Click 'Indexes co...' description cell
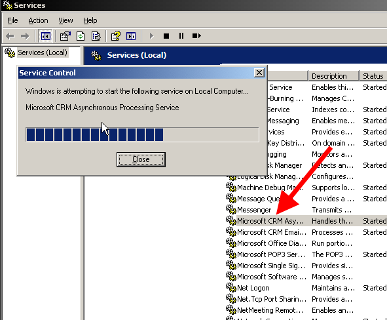This screenshot has width=387, height=320. click(333, 110)
